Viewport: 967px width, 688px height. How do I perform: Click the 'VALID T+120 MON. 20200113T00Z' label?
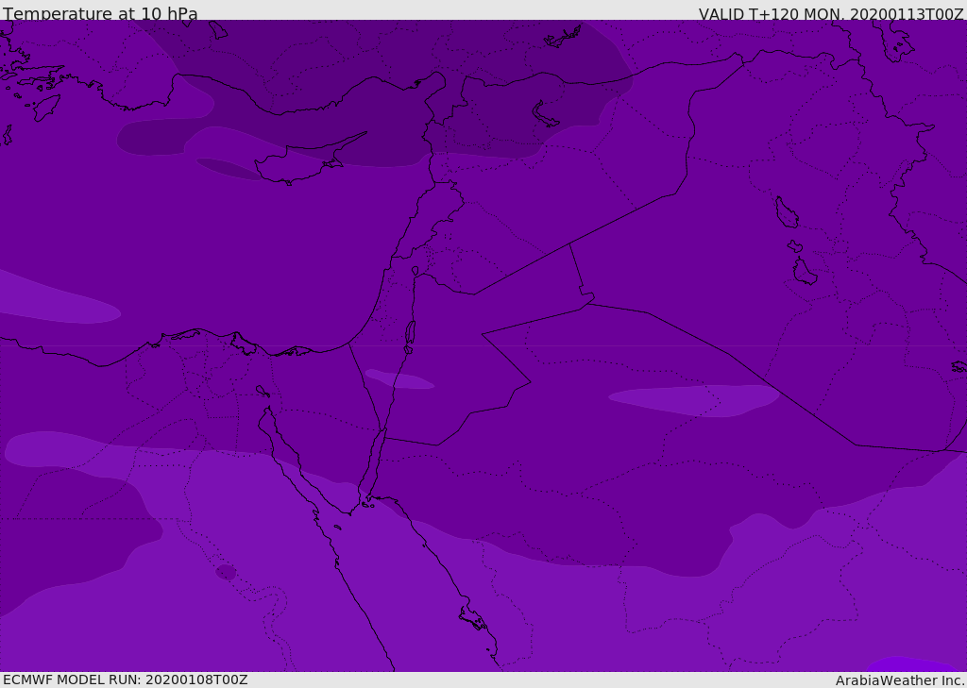[831, 14]
